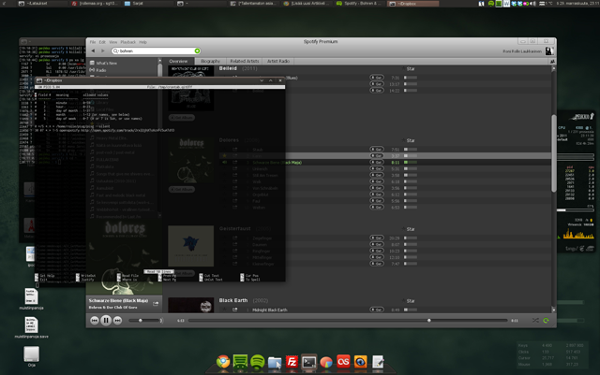Open the text editor in dock
Image resolution: width=600 pixels, height=375 pixels.
pyautogui.click(x=378, y=362)
